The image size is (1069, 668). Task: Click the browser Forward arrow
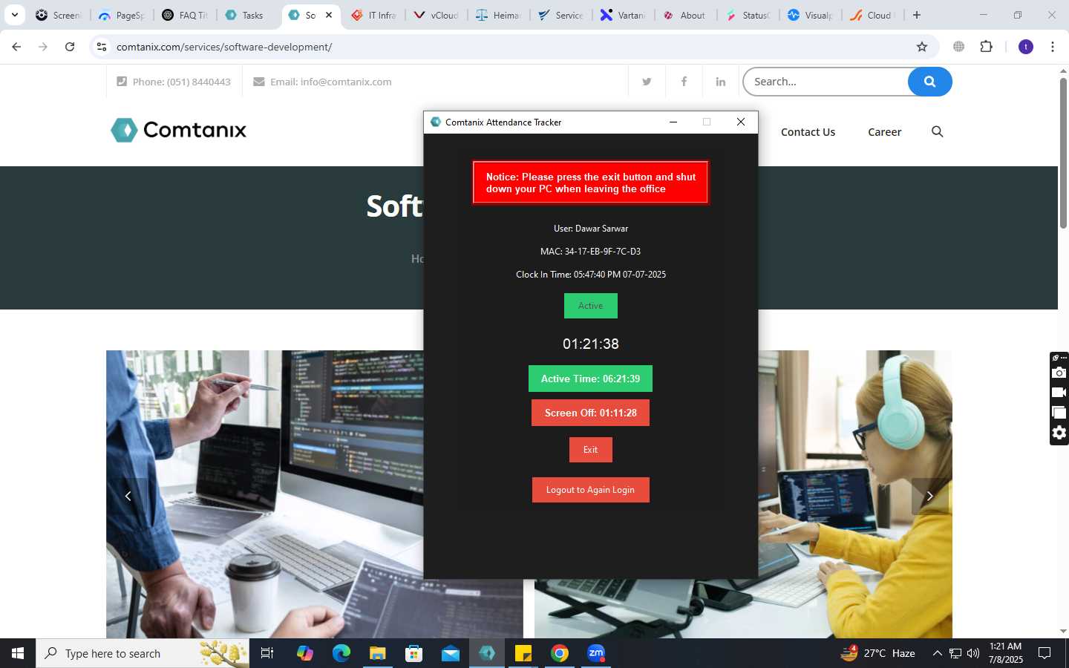tap(43, 47)
